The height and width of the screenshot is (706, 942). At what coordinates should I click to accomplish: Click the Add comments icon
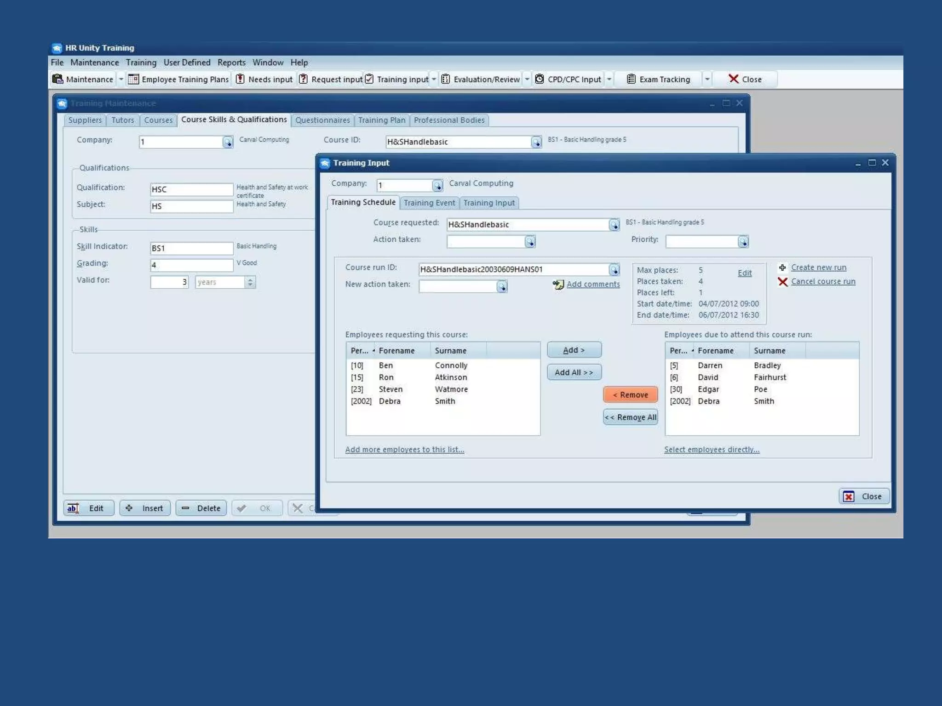(558, 285)
